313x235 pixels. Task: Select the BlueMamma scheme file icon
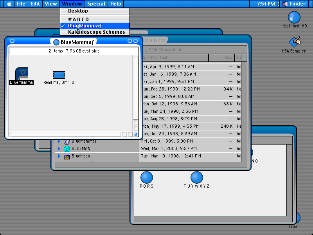point(22,74)
